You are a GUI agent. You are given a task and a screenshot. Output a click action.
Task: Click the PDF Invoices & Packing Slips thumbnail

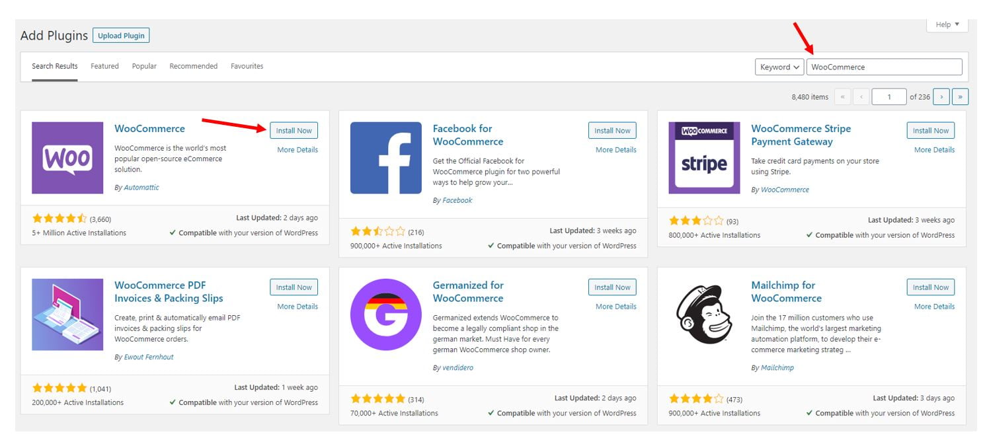click(x=67, y=314)
